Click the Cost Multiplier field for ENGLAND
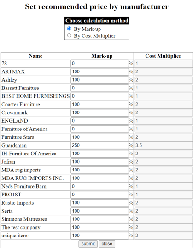Screen dimensions: 193x248 (x=163, y=121)
